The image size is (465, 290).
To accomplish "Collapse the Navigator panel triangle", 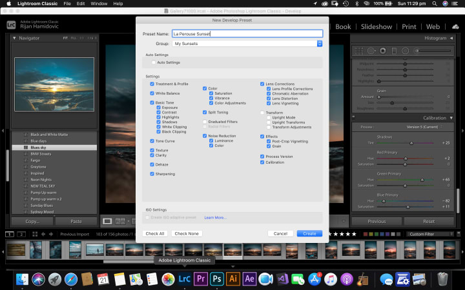I will (x=14, y=38).
